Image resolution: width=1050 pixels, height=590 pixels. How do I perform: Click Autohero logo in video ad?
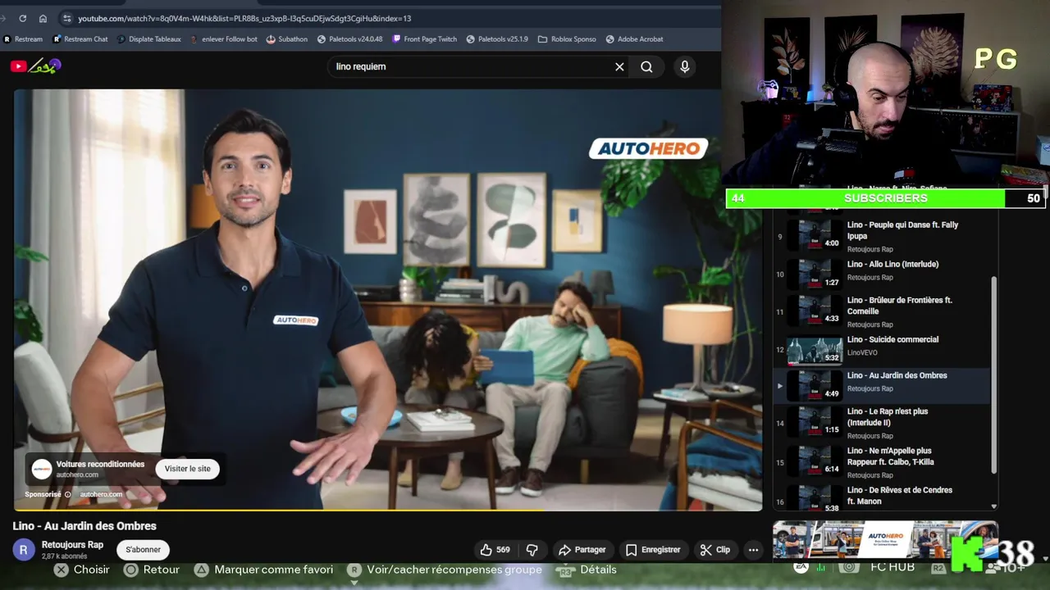pos(648,148)
